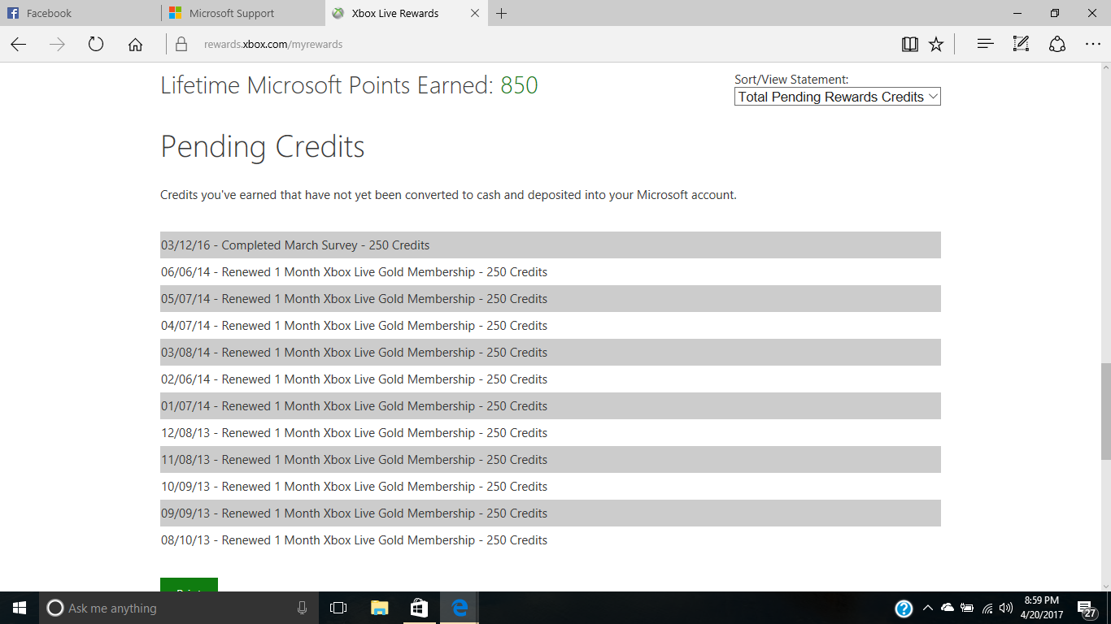Add page to favorites with the star
This screenshot has width=1111, height=624.
(x=936, y=45)
